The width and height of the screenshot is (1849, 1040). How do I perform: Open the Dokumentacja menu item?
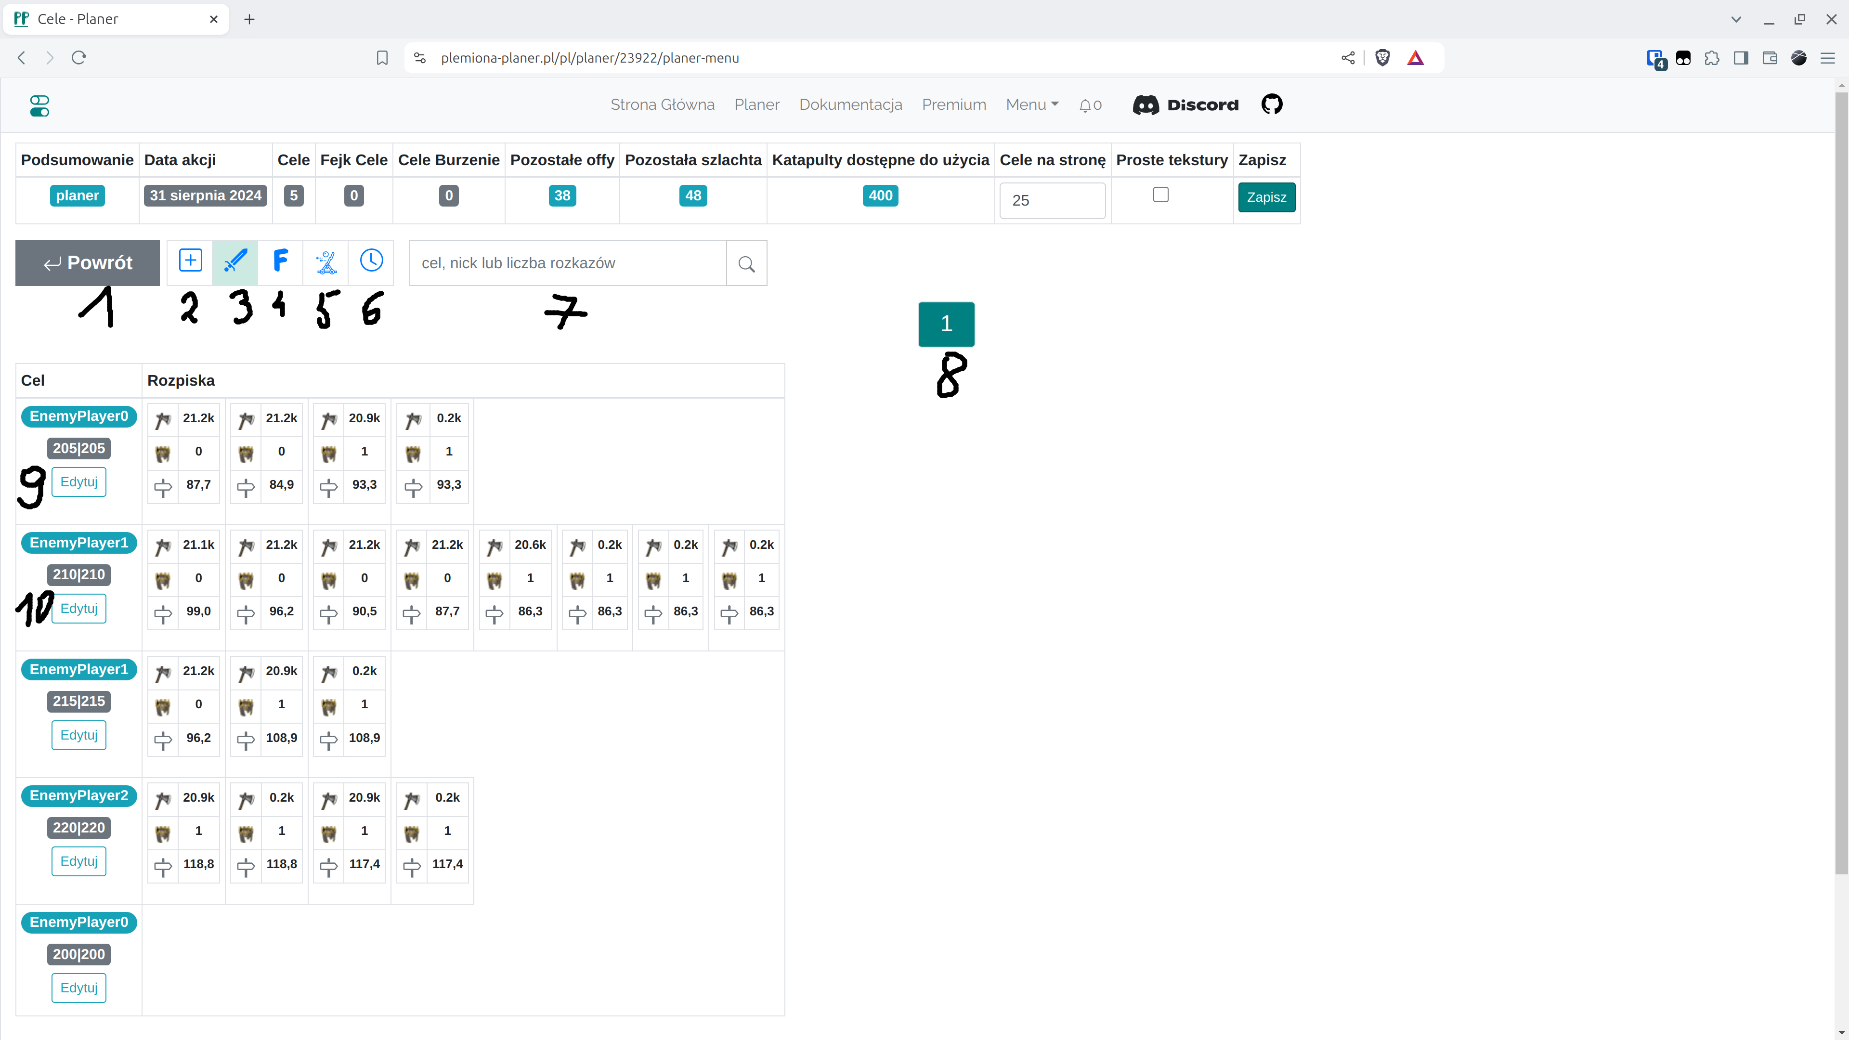click(850, 105)
